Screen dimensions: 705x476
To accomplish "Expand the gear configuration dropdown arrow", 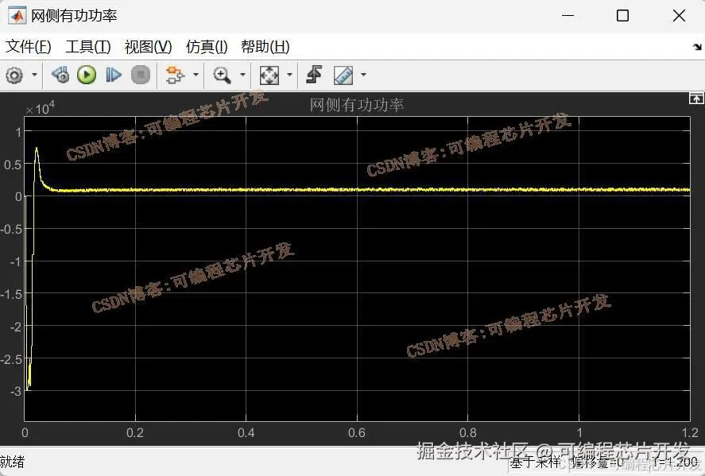I will [35, 75].
